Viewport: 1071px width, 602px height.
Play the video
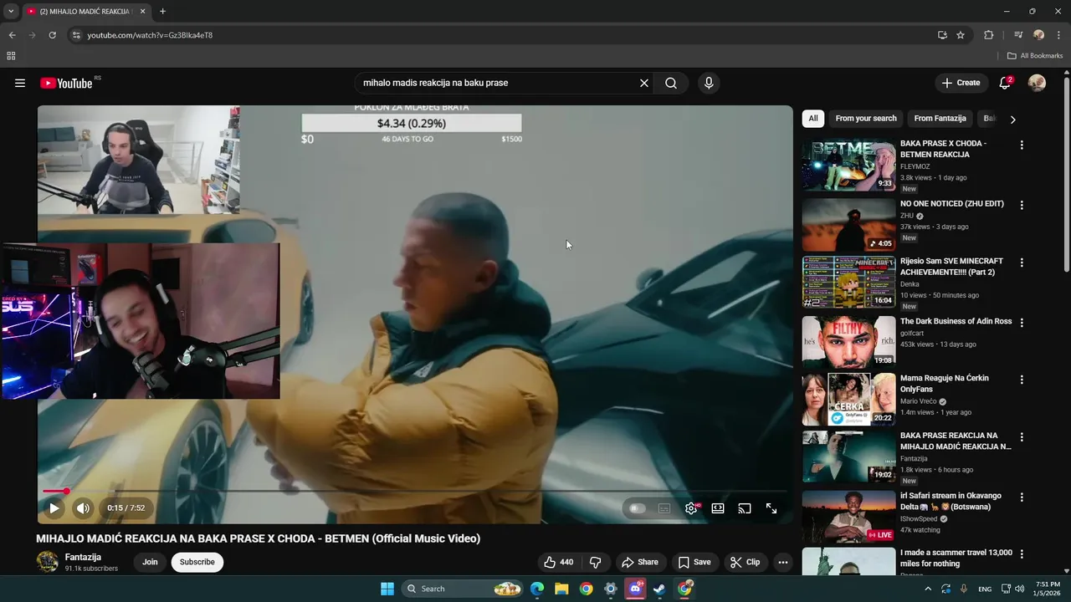54,508
